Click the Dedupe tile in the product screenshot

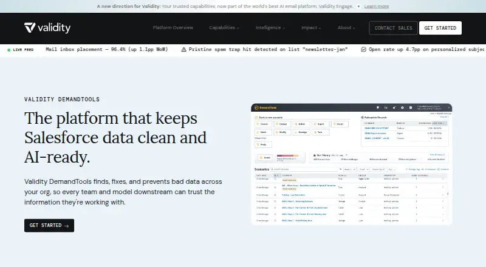282,124
